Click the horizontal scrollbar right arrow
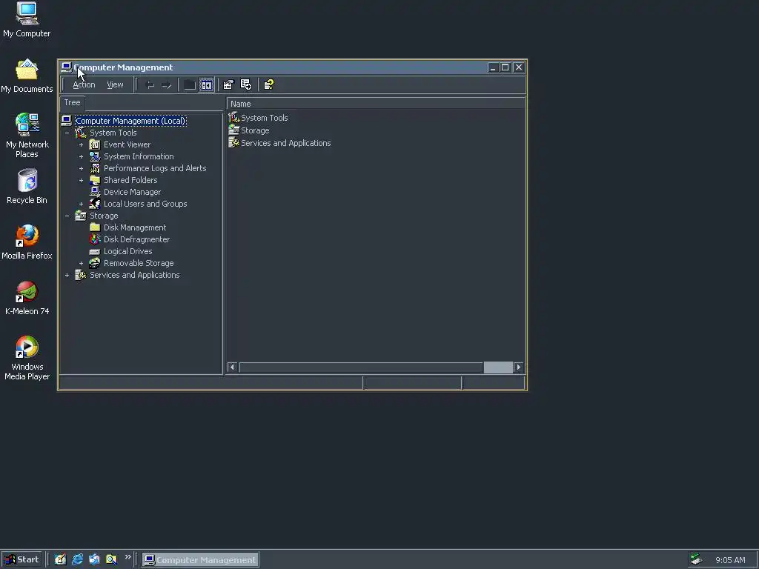 point(518,367)
